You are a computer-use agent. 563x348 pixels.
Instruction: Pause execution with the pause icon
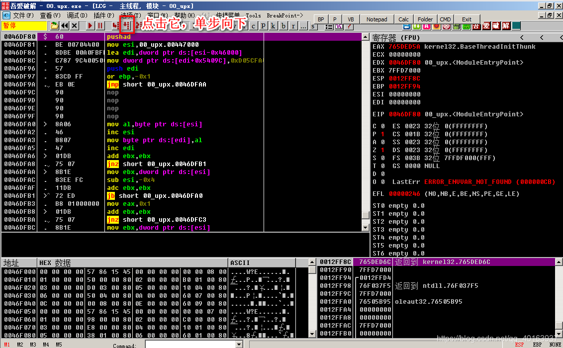pyautogui.click(x=100, y=26)
